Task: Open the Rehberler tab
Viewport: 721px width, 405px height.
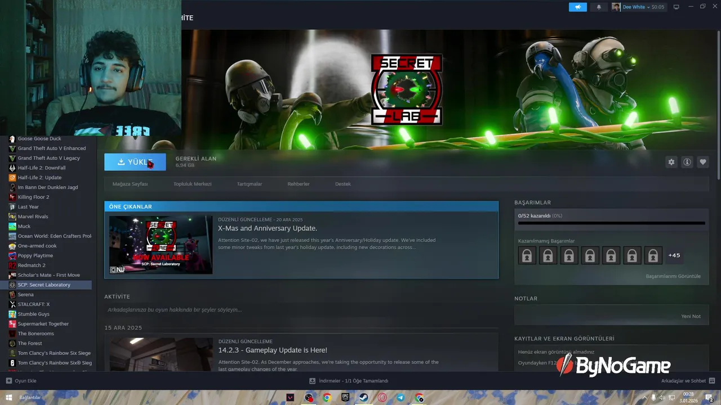Action: click(299, 184)
